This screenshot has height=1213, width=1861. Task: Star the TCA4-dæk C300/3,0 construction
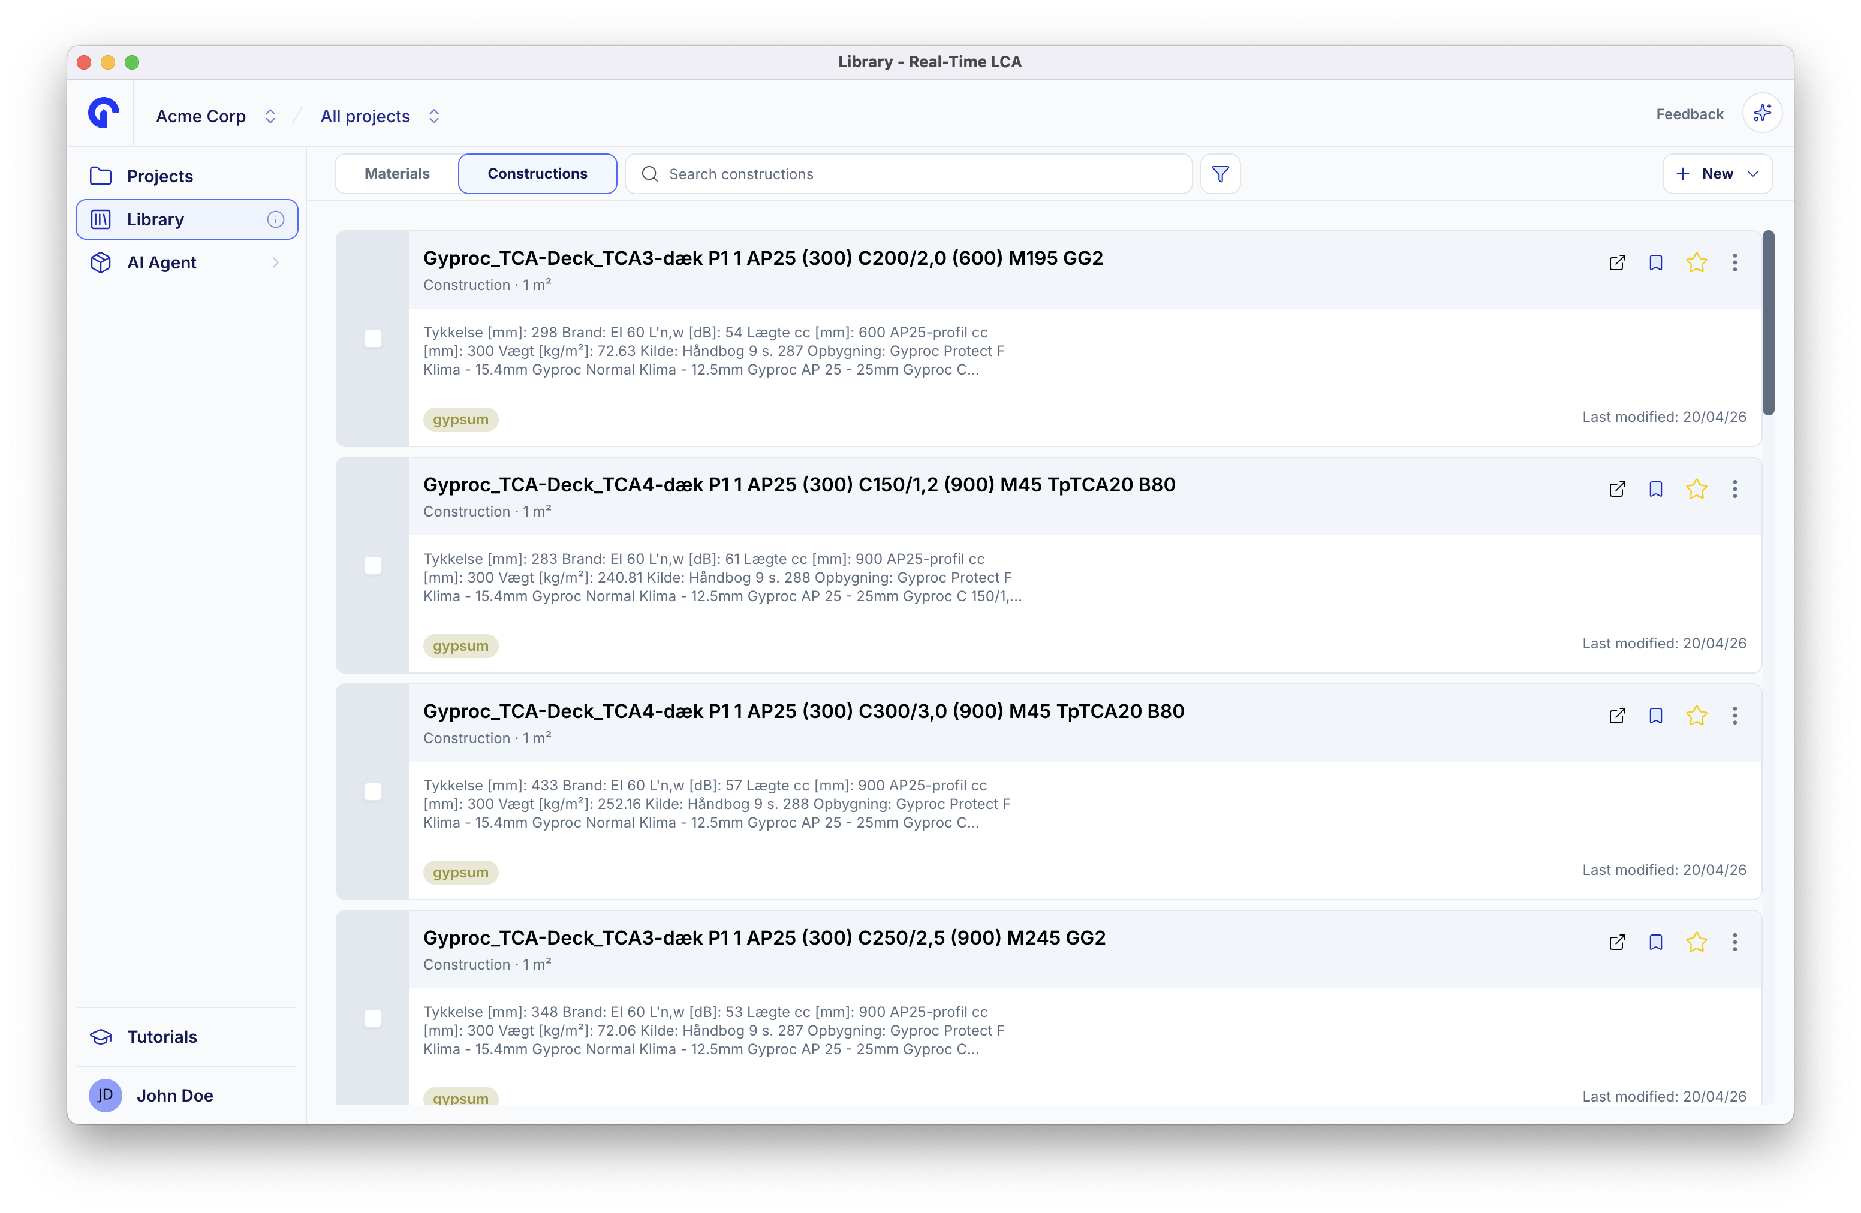point(1696,716)
